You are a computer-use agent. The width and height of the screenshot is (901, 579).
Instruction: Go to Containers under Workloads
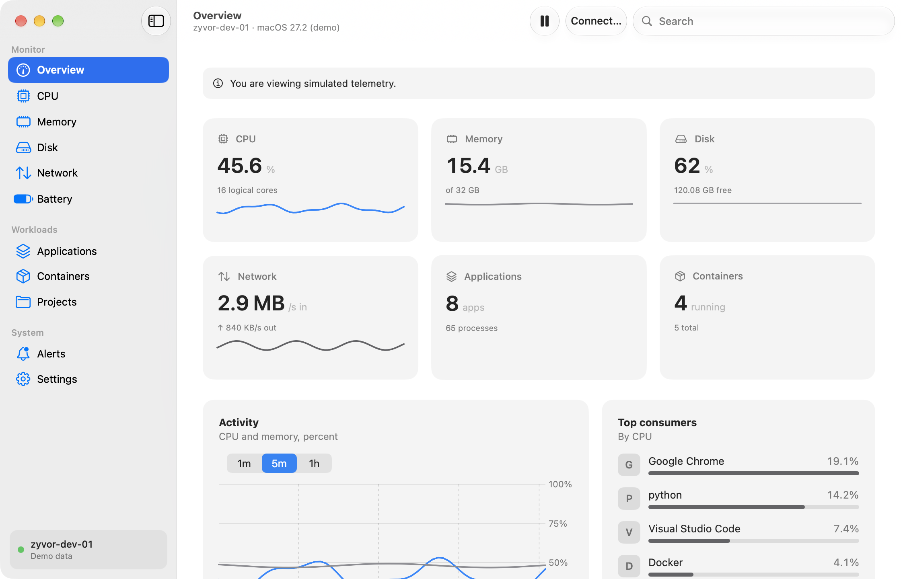click(88, 276)
